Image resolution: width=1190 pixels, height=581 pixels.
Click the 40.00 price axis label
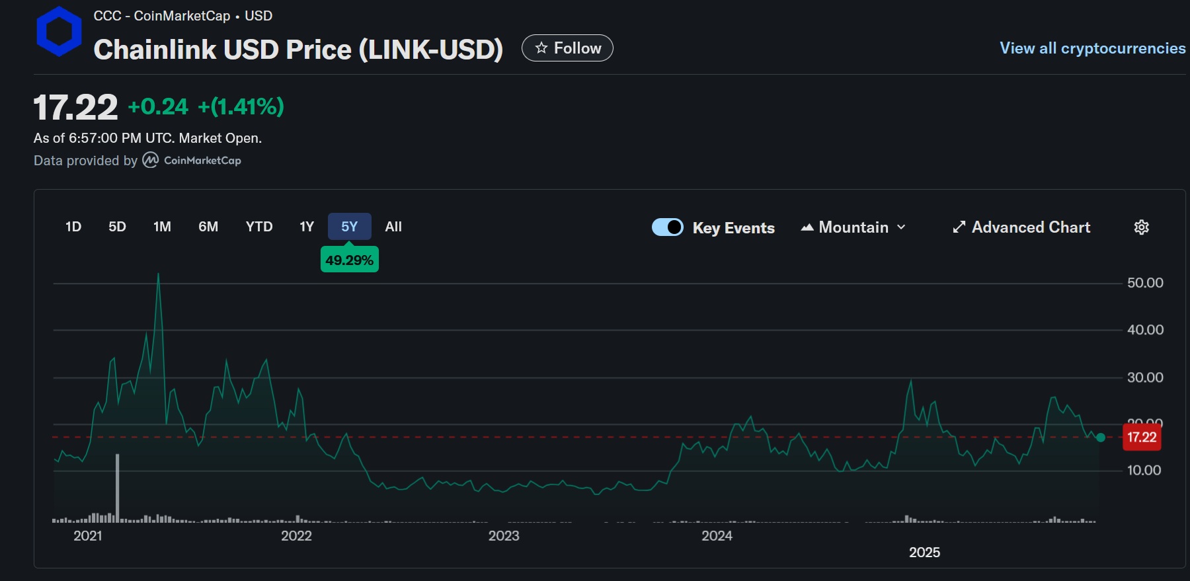pyautogui.click(x=1145, y=330)
